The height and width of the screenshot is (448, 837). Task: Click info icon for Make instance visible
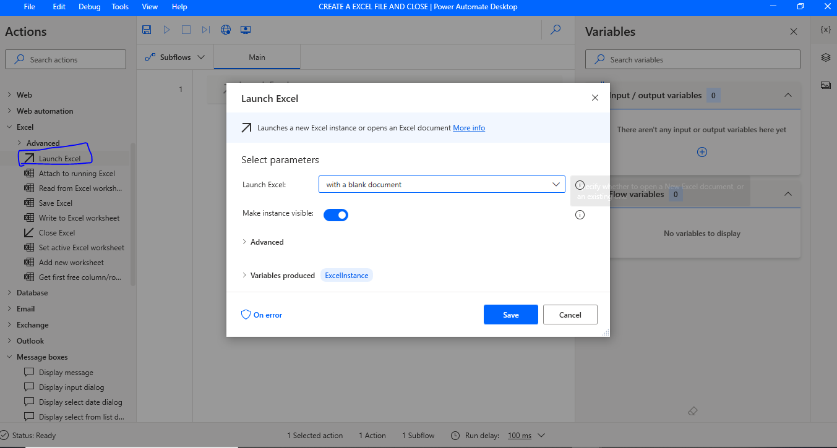[580, 215]
